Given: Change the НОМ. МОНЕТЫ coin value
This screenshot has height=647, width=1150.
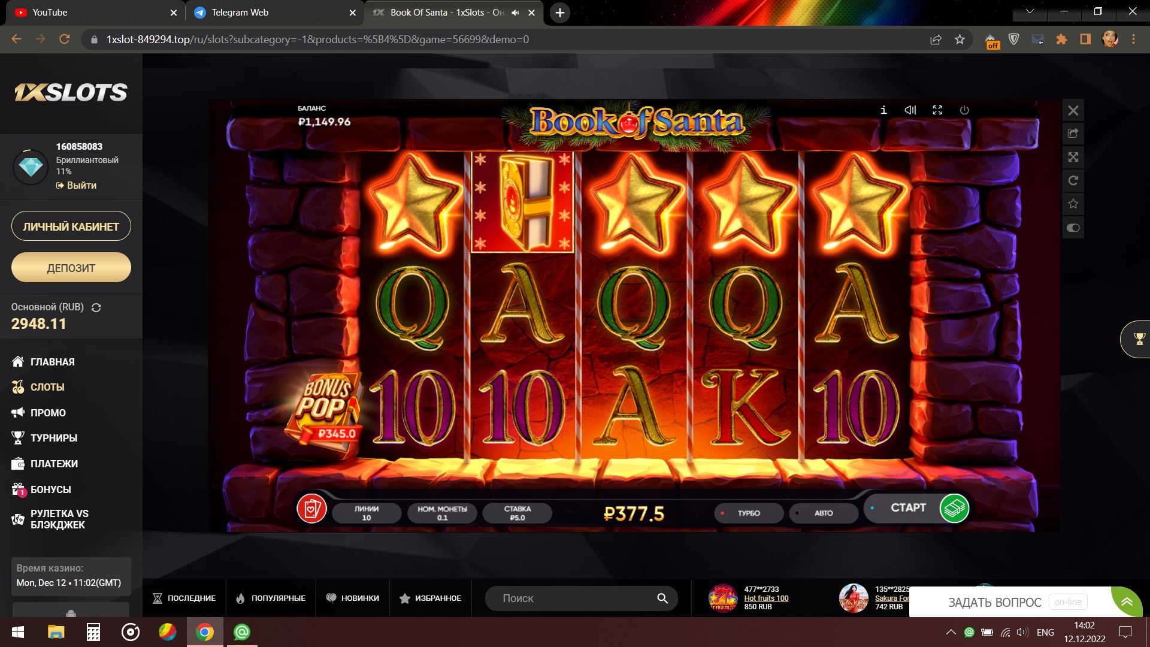Looking at the screenshot, I should (442, 513).
